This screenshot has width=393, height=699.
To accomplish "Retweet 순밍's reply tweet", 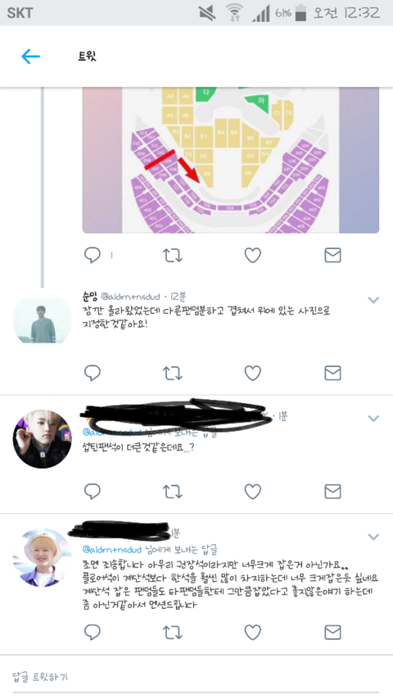I will pos(172,373).
